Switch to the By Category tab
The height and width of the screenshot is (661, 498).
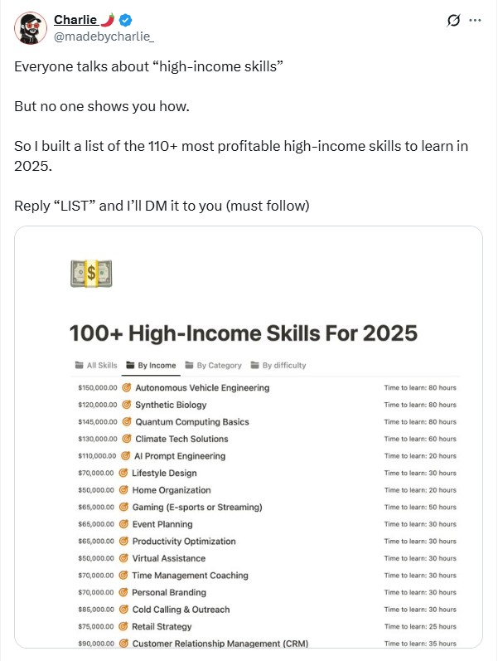tap(213, 365)
